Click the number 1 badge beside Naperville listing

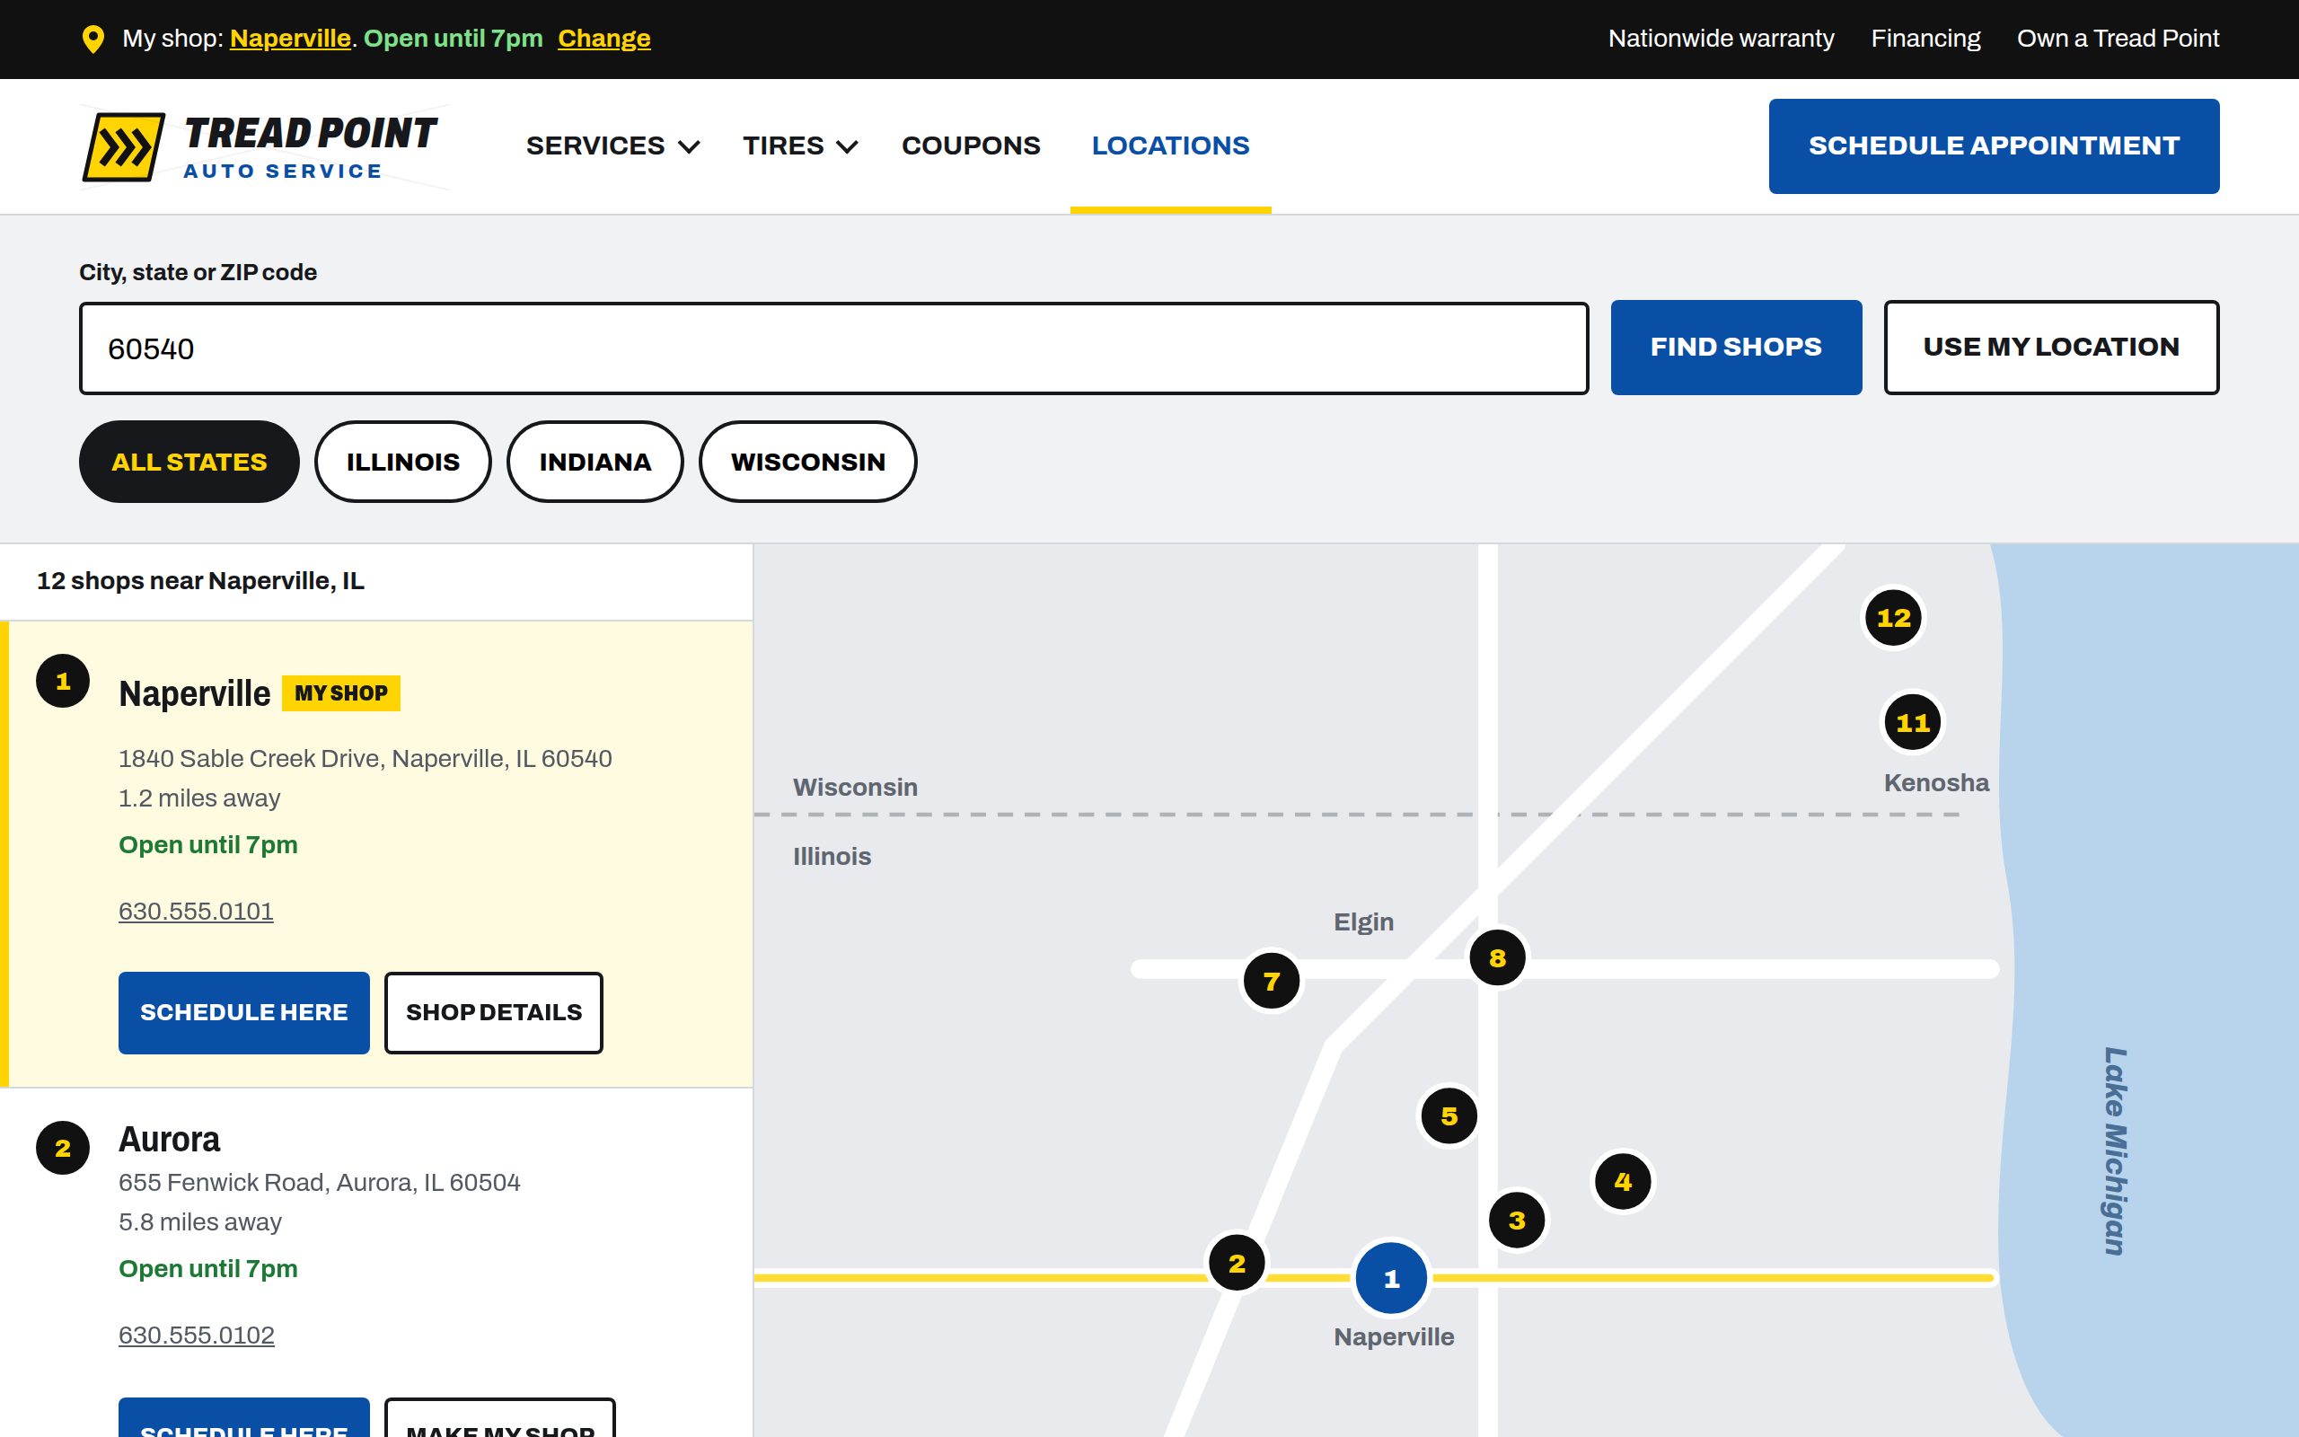[x=63, y=682]
